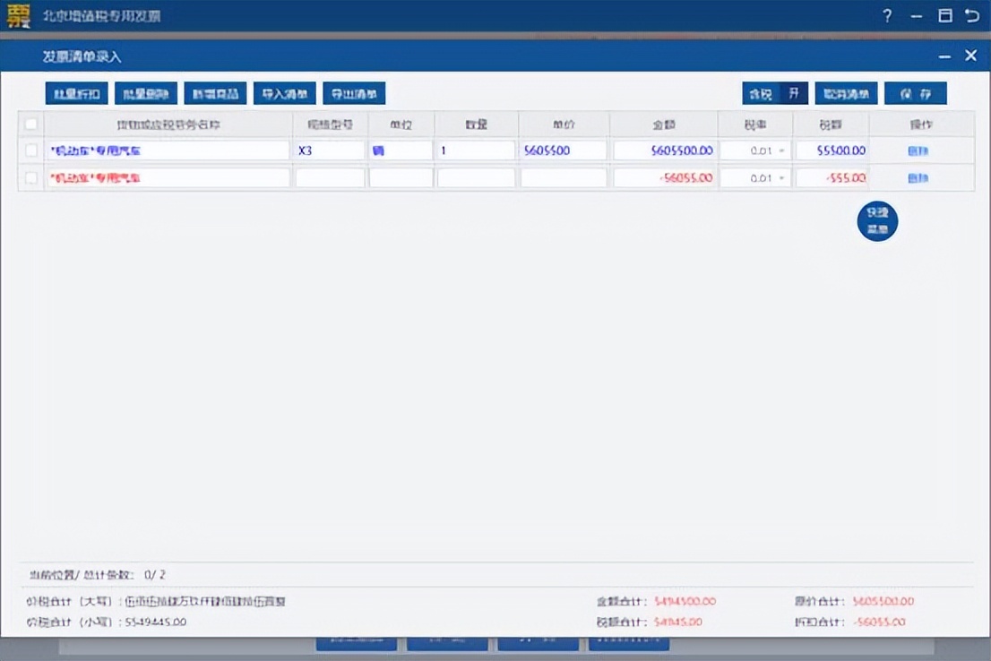
Task: Click the 保存 save button
Action: point(916,93)
